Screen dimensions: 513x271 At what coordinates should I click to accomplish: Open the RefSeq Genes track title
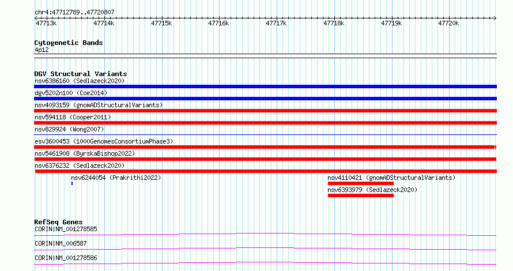(x=58, y=222)
